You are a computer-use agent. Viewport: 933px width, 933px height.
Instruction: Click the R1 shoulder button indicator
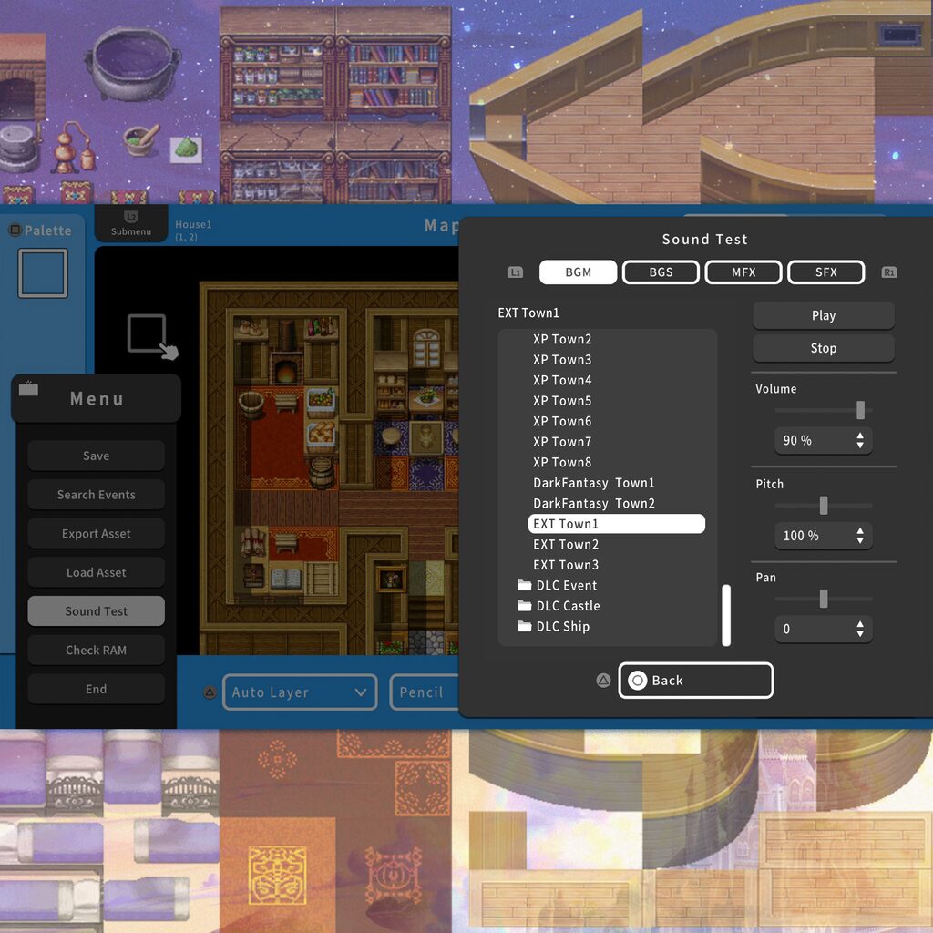point(888,270)
